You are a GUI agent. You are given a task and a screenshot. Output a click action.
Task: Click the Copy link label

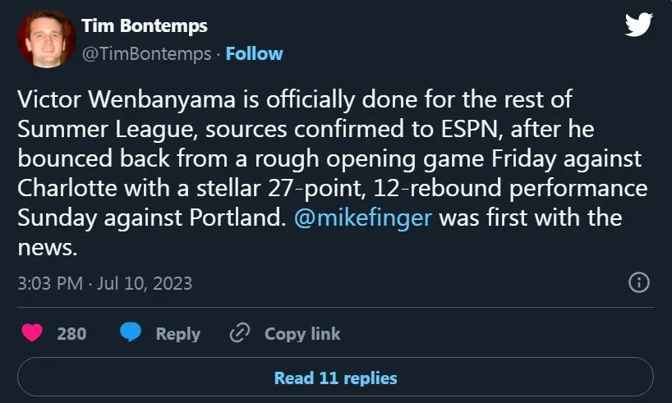click(x=301, y=333)
